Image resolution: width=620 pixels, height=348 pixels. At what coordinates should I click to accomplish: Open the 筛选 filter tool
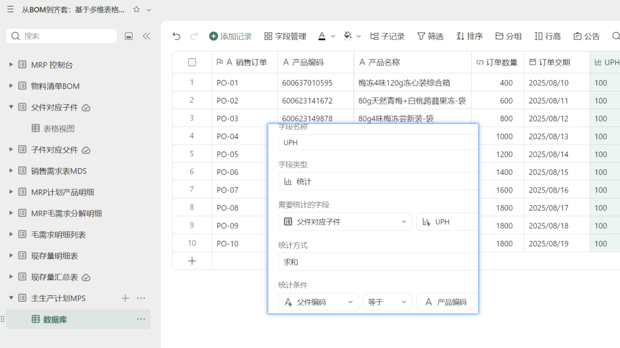[x=430, y=36]
